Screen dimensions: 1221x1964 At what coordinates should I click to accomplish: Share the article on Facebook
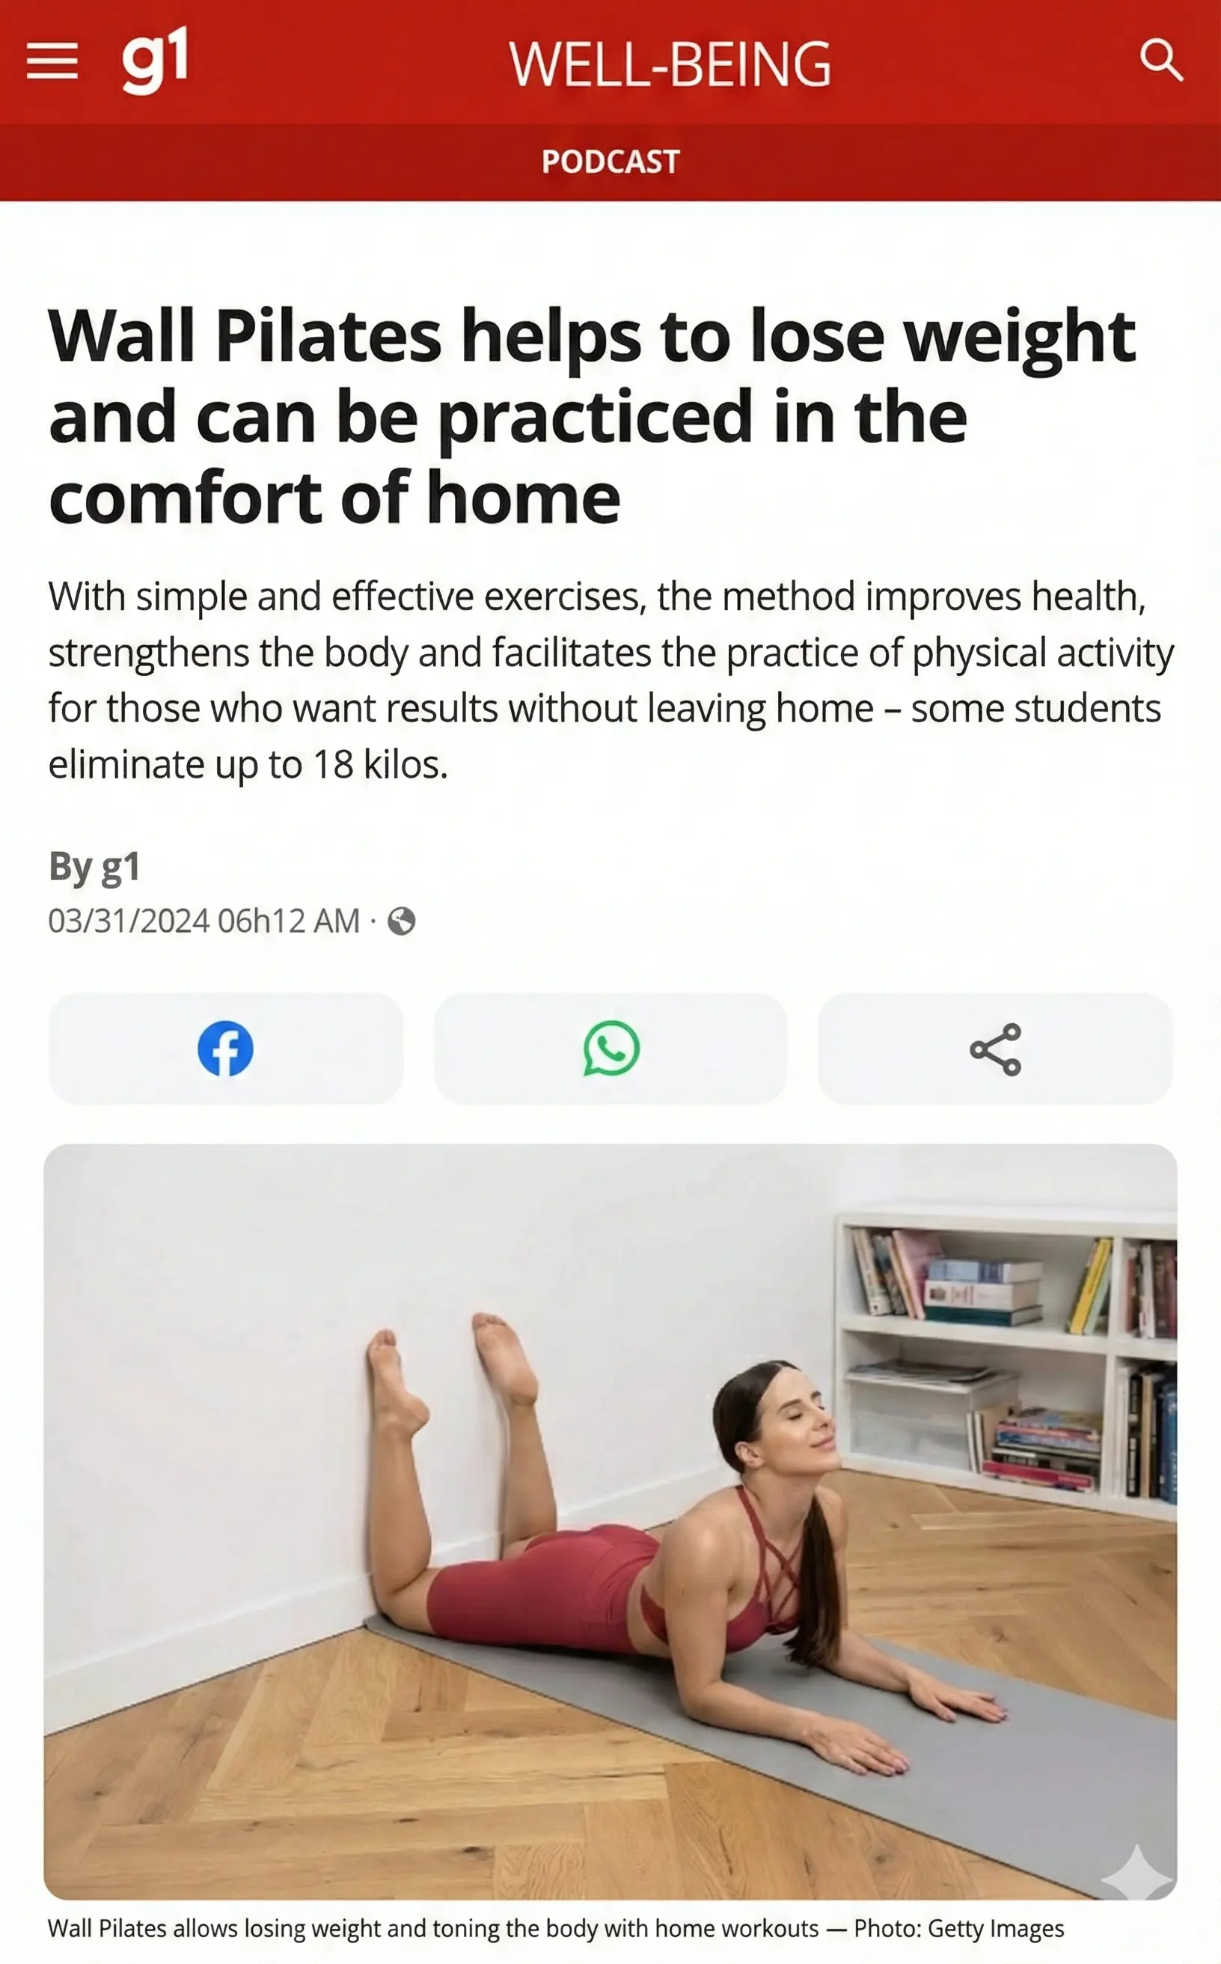tap(225, 1049)
